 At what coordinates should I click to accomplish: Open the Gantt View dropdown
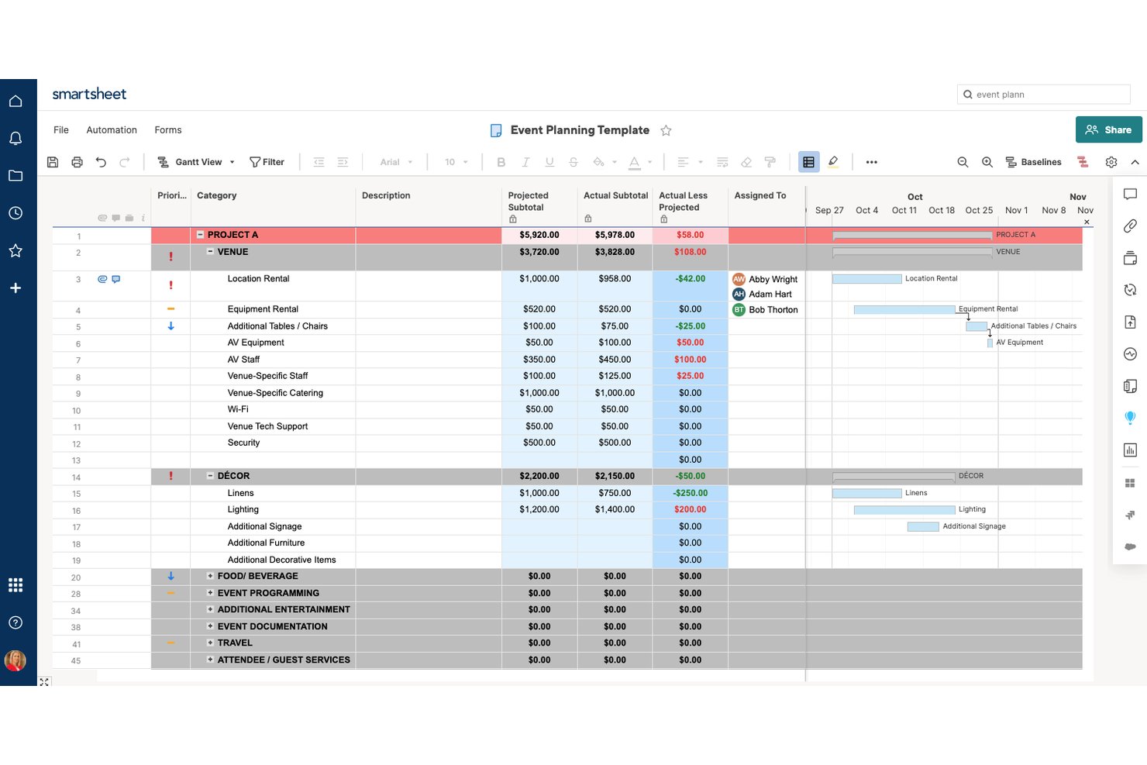tap(196, 162)
